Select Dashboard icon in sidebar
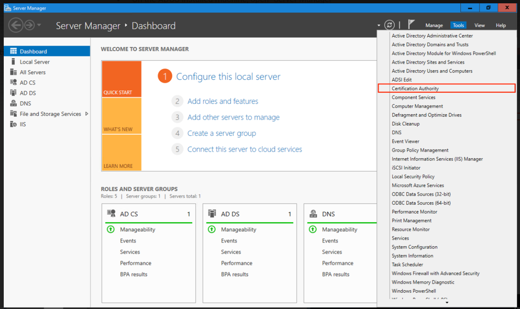Viewport: 520px width, 309px height. pos(13,51)
